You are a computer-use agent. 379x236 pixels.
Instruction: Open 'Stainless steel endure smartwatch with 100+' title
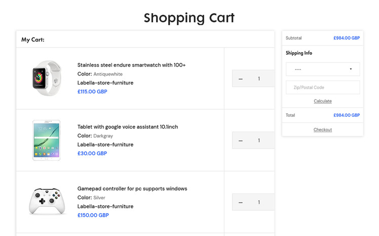pos(132,65)
